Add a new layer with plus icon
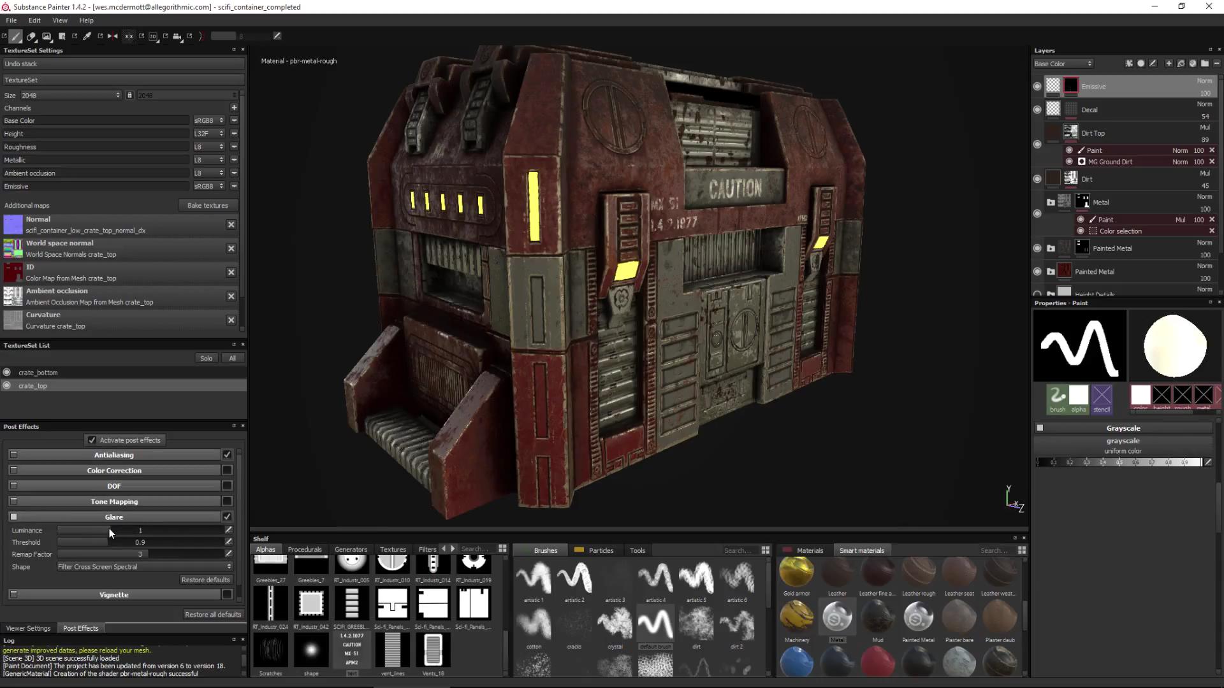 tap(1169, 64)
